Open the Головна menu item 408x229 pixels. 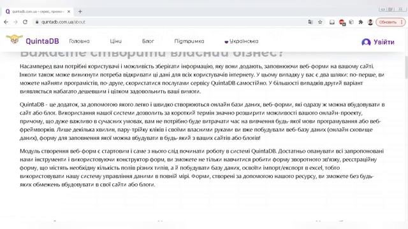[x=79, y=41]
